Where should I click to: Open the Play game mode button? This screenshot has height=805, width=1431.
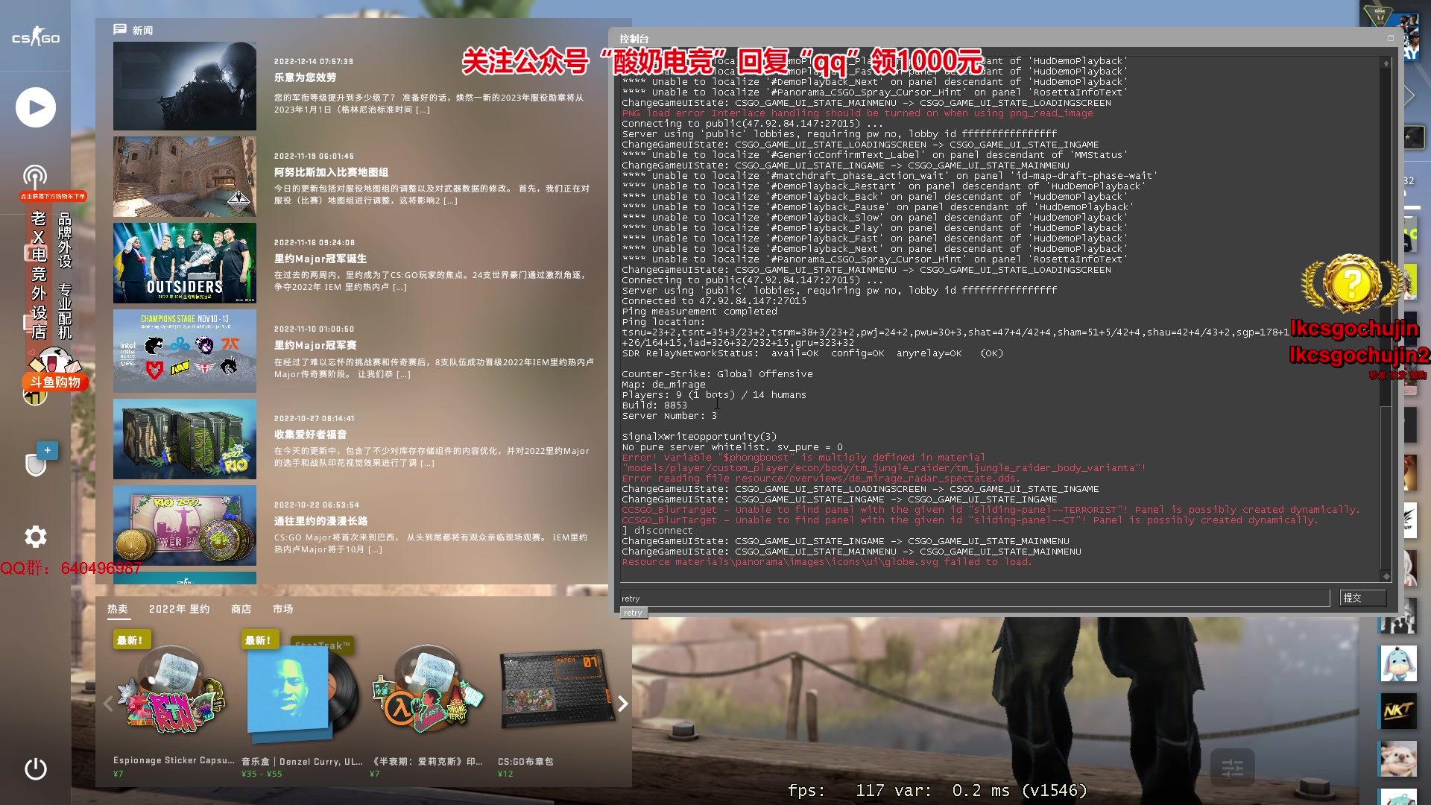(36, 107)
